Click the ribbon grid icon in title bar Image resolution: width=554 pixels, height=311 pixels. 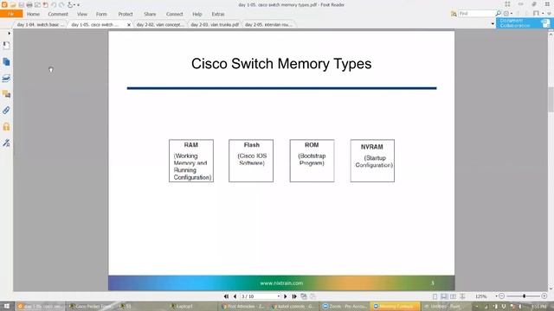507,4
